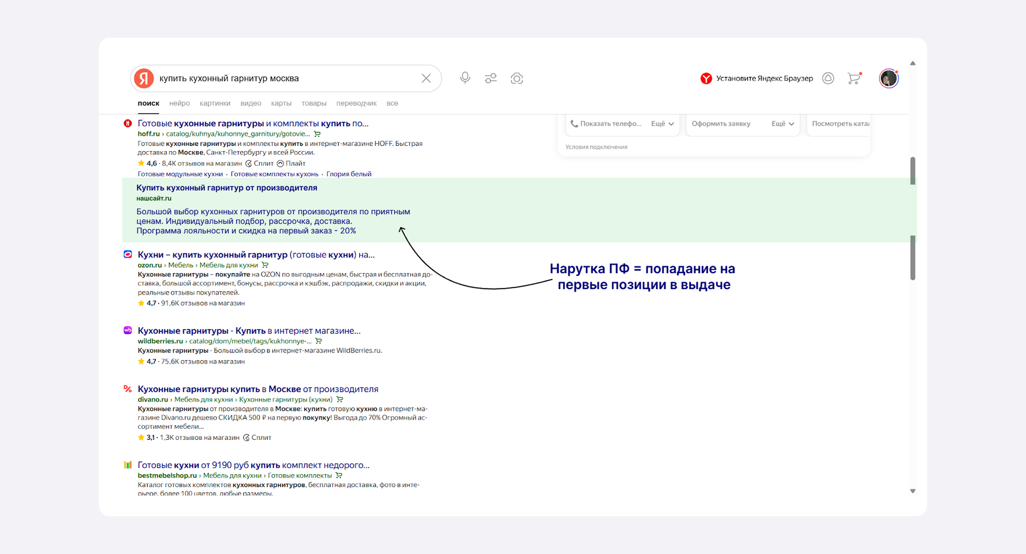Click the cart icon next to the ozon.ru breadcrumb
Image resolution: width=1026 pixels, height=554 pixels.
265,265
